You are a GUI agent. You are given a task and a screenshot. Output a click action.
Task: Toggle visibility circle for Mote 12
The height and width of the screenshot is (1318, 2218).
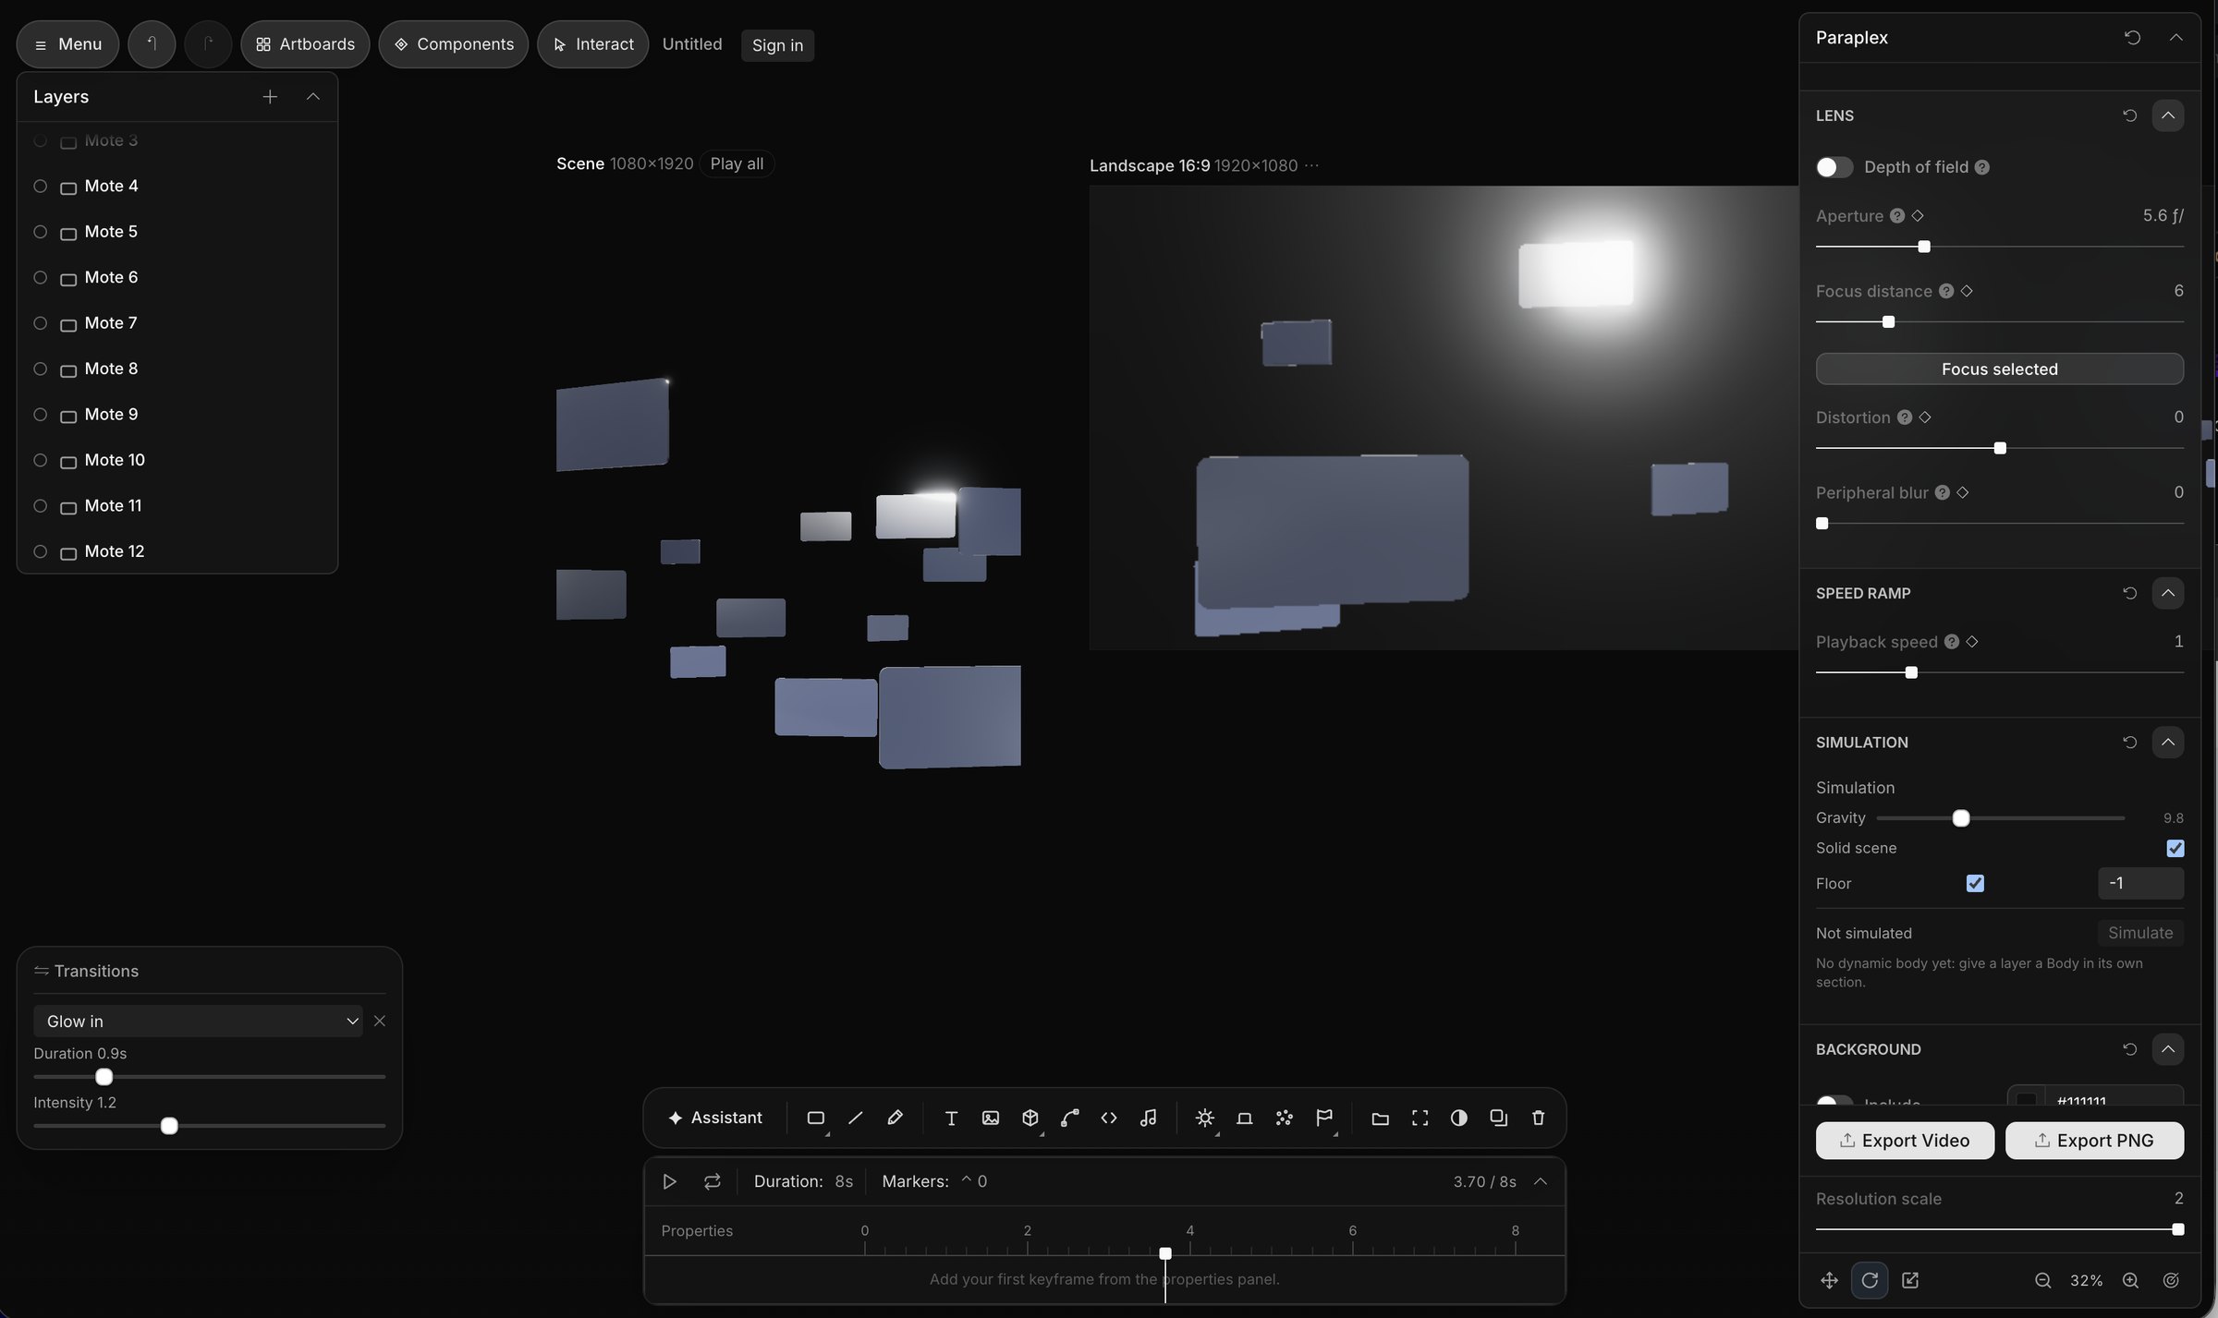(41, 551)
